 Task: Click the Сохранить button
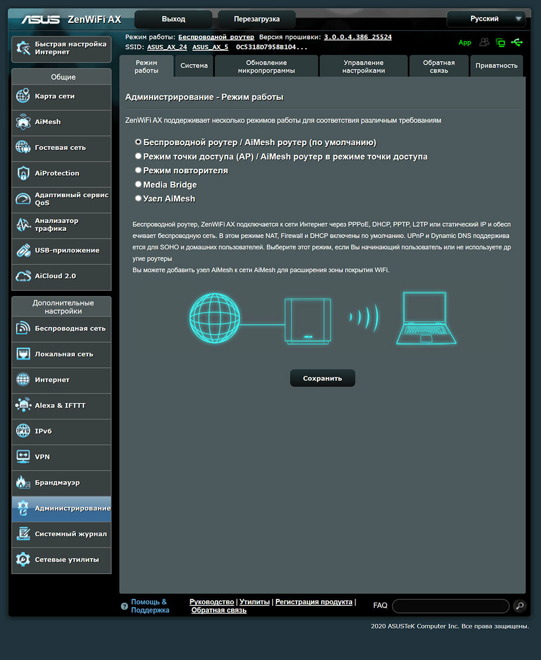[322, 378]
